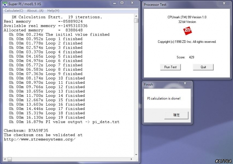Click the vertical scrollbar thumb
233x164 pixels.
[x=136, y=21]
